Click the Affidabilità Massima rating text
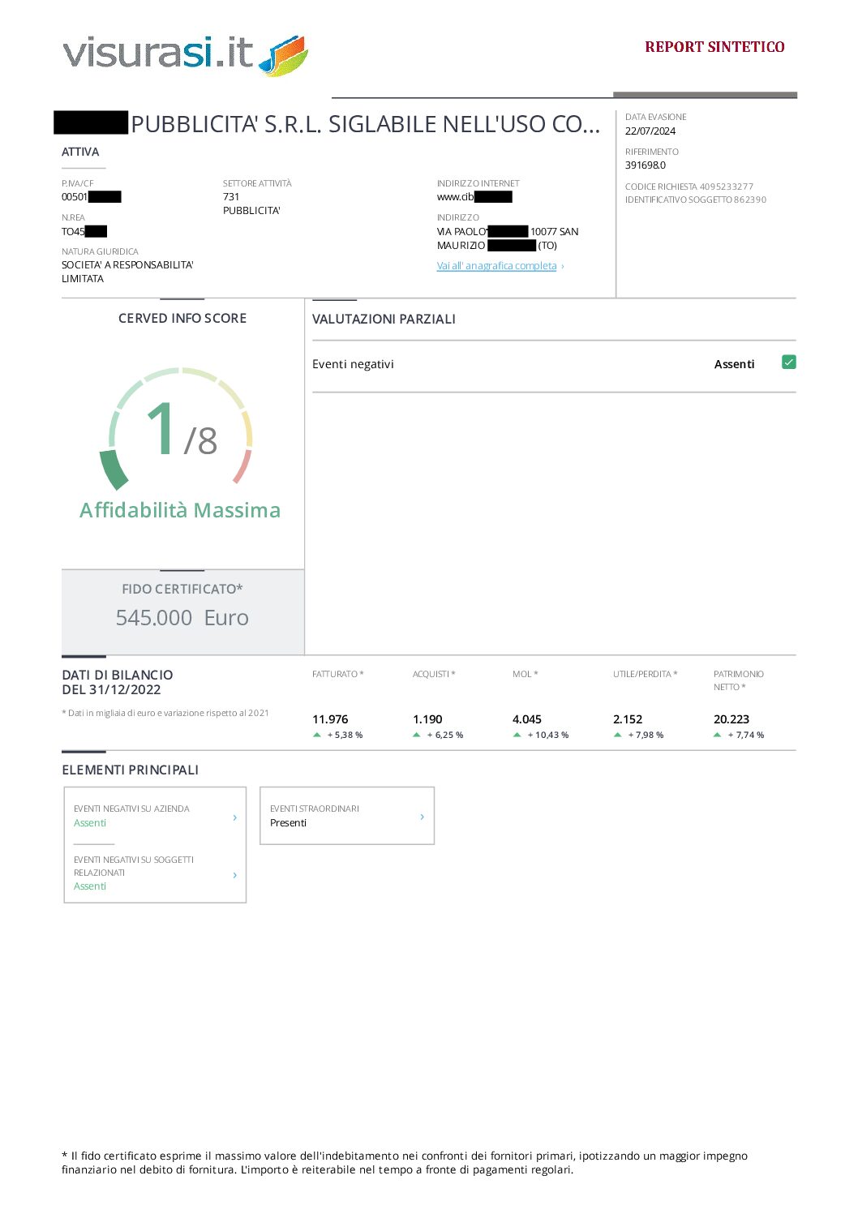Screen dimensions: 858x1214 tap(180, 510)
